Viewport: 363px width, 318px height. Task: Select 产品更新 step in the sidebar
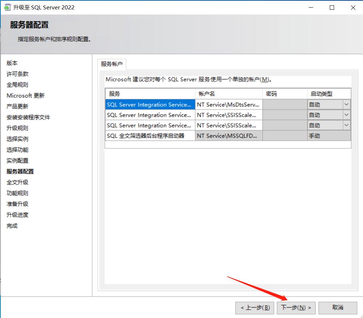(17, 107)
